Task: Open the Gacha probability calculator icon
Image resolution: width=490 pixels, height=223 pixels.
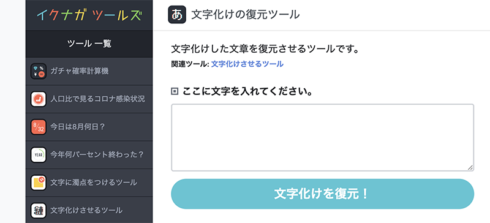Action: coord(39,71)
